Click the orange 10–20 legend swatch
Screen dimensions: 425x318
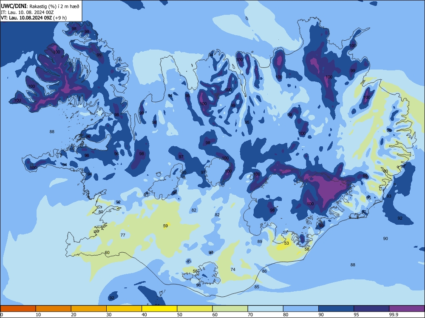54,309
